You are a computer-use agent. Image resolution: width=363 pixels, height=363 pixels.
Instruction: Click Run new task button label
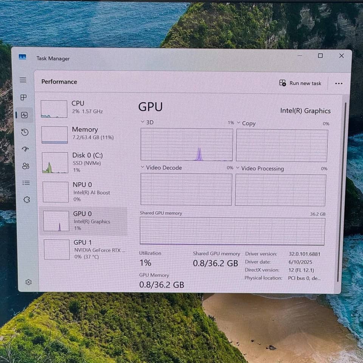click(x=306, y=83)
